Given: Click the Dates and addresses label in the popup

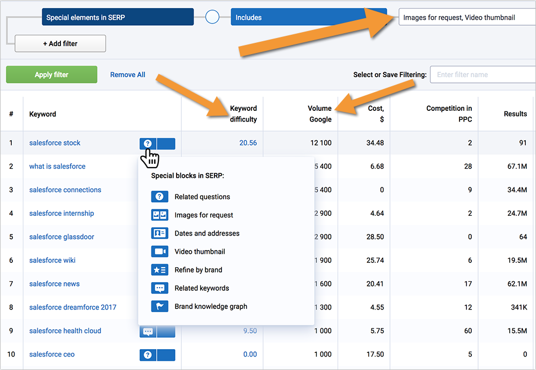Looking at the screenshot, I should pyautogui.click(x=207, y=233).
